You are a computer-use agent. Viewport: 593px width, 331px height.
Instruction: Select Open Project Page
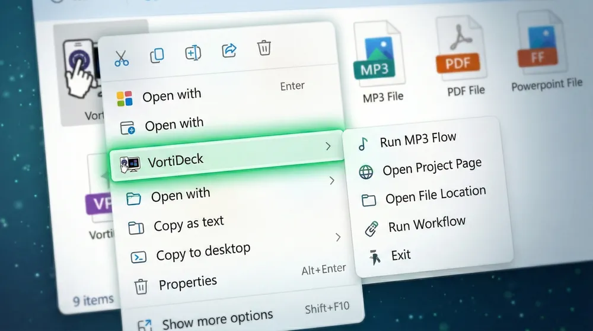point(432,167)
